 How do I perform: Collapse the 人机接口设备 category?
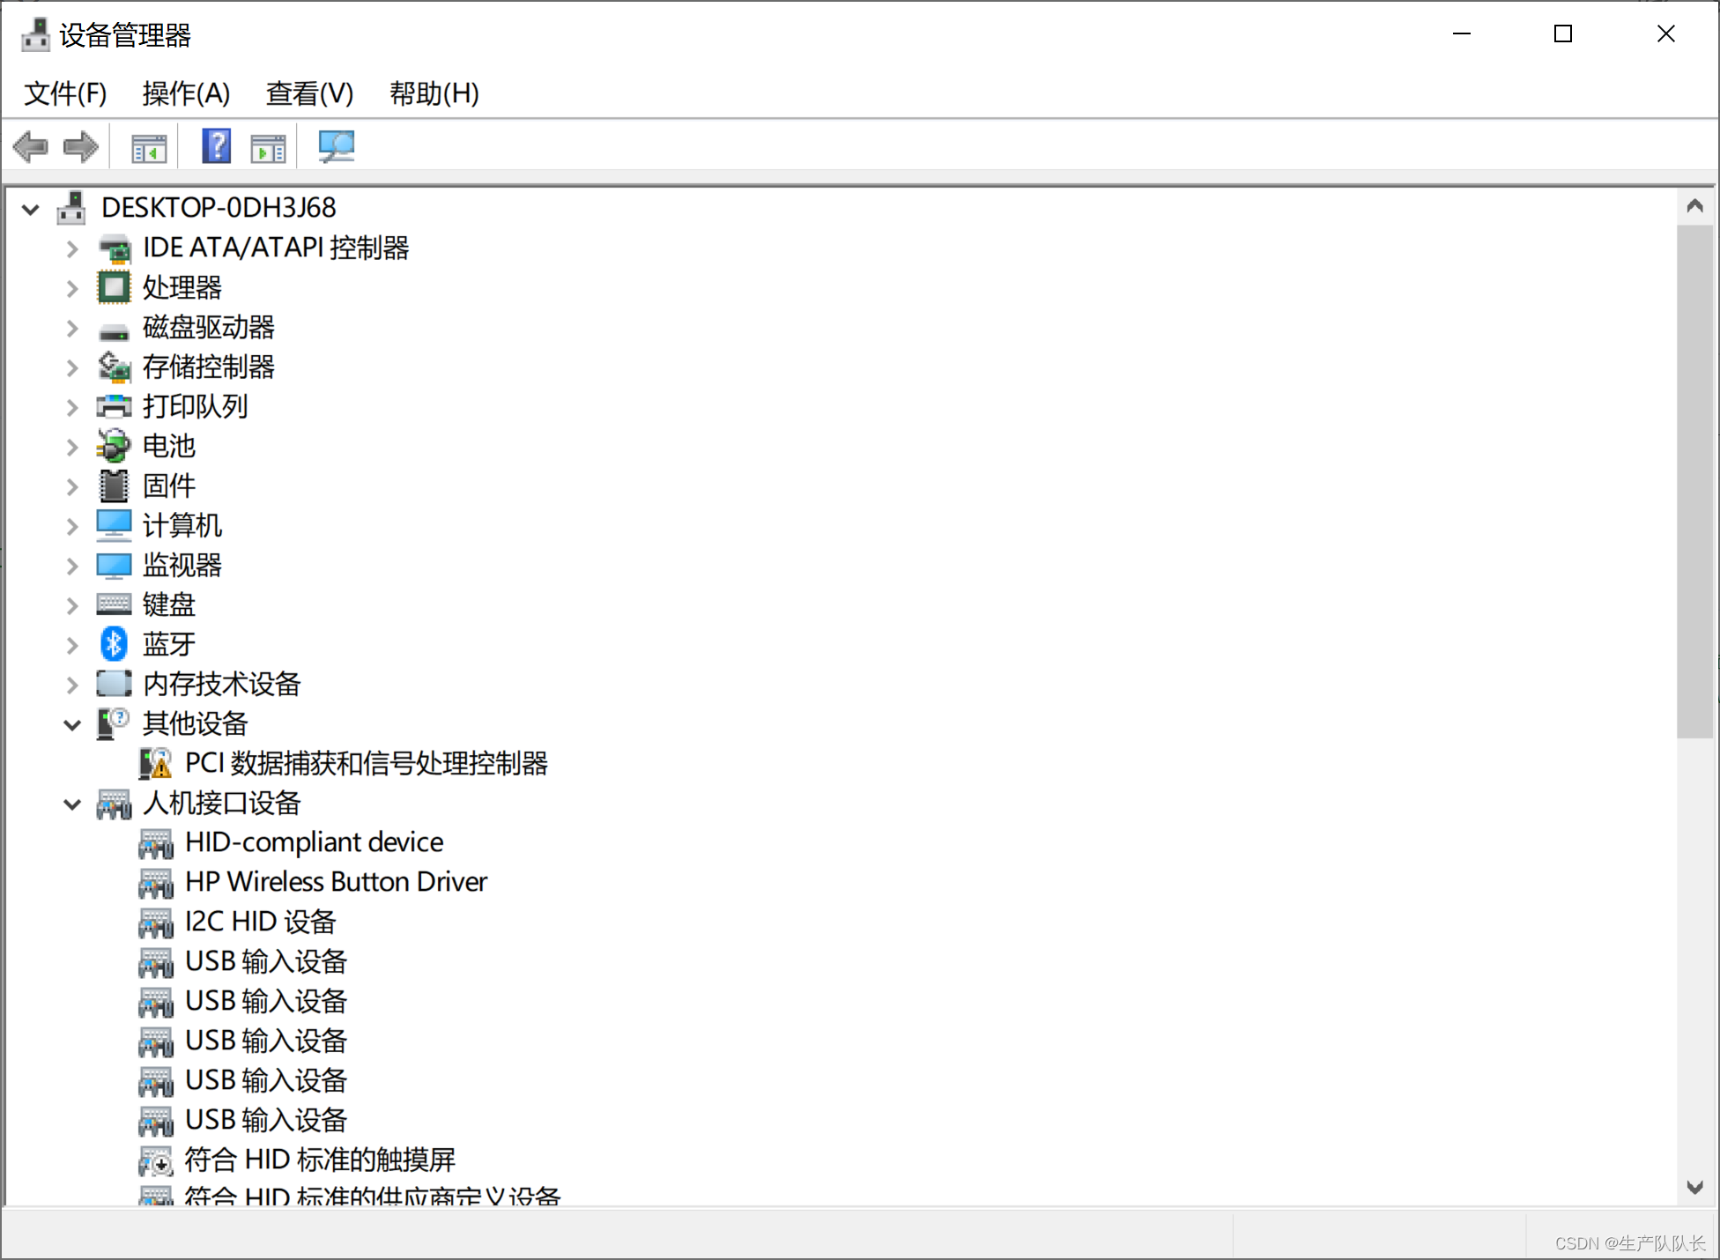point(72,804)
